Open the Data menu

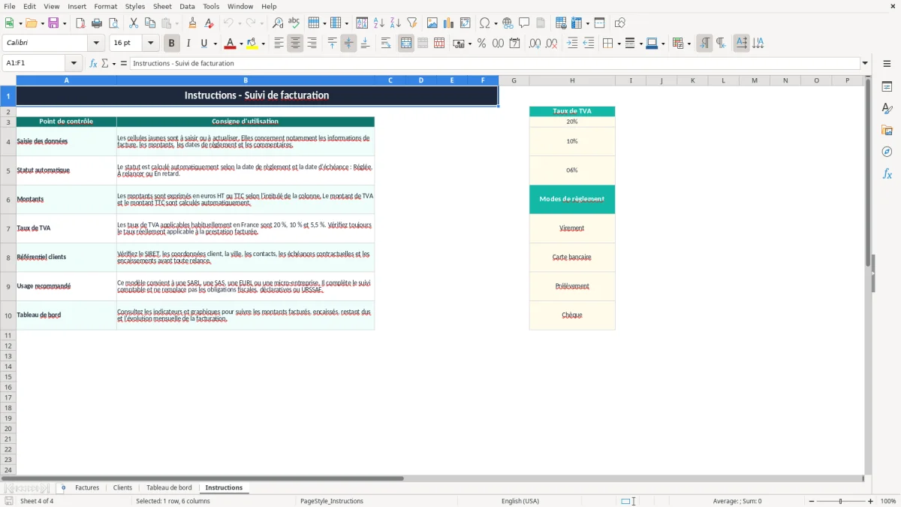pos(187,6)
